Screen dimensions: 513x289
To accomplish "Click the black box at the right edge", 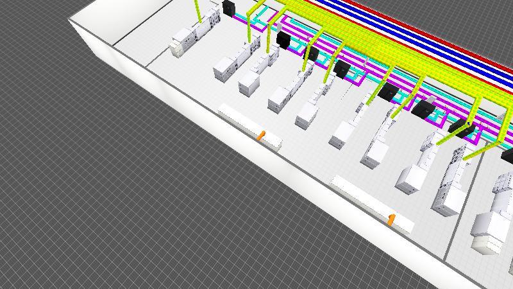I will click(x=507, y=155).
